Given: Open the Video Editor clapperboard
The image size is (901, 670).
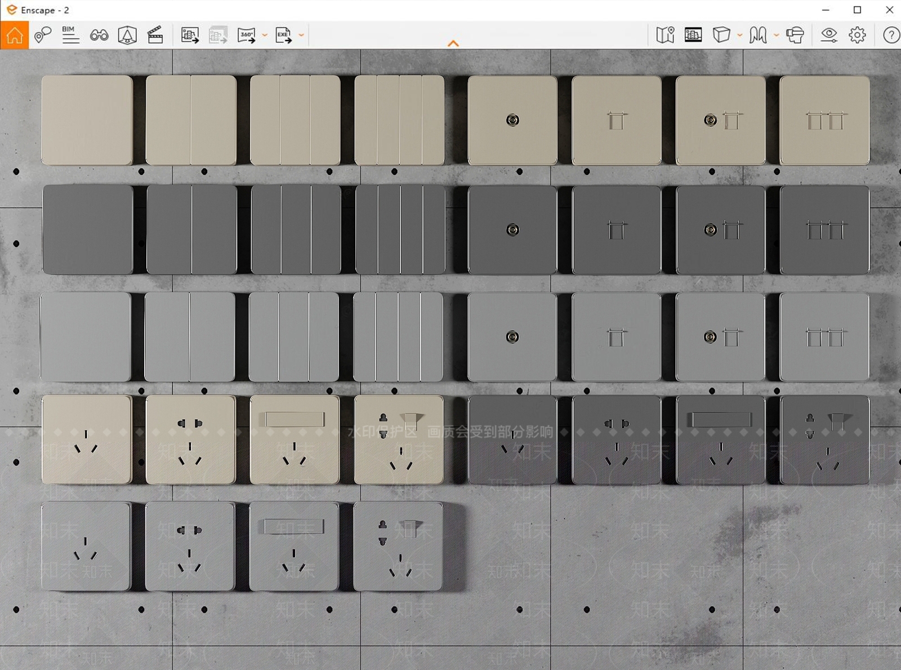Looking at the screenshot, I should click(x=155, y=35).
